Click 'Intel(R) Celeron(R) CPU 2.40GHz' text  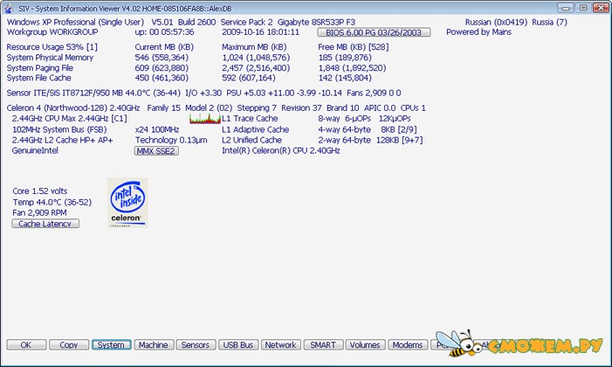tap(281, 150)
